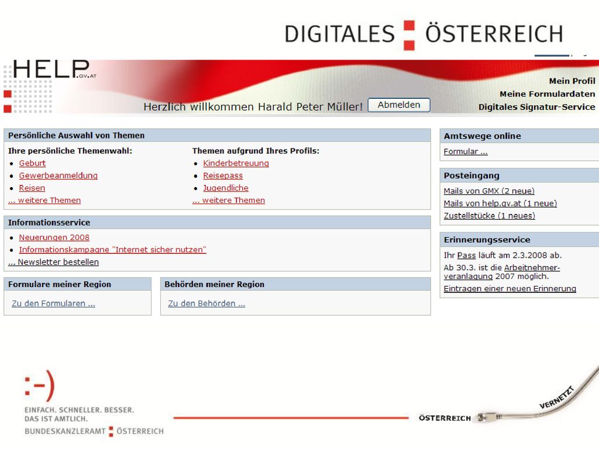Click "Themen aufgrund Ihres Profils:" heading
This screenshot has height=449, width=599.
(256, 151)
